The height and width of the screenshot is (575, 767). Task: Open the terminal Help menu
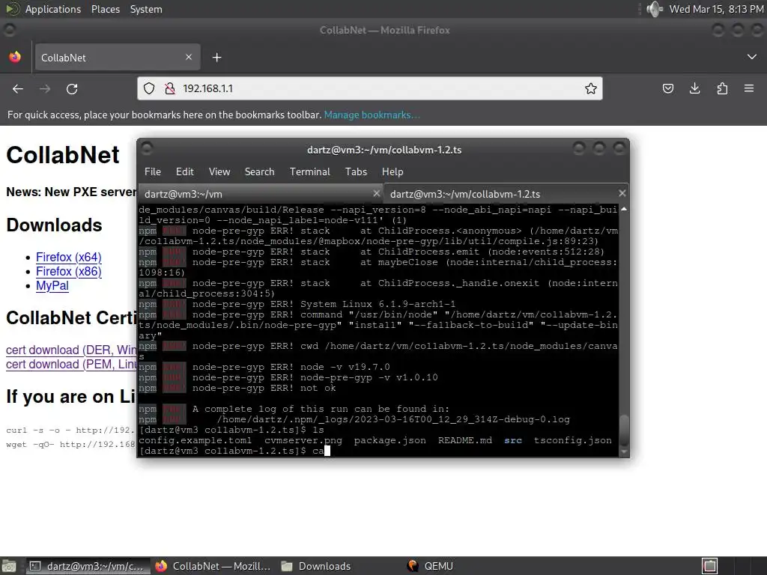392,171
